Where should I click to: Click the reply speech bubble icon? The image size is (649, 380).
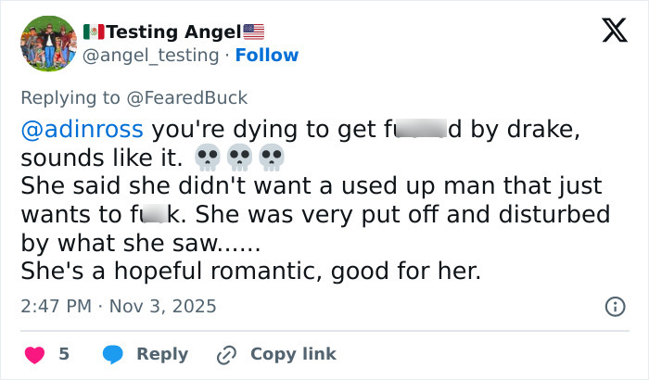coord(112,354)
